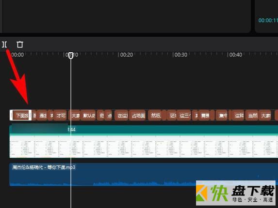The height and width of the screenshot is (208, 278).
Task: Select the split clip tool icon
Action: (x=4, y=45)
